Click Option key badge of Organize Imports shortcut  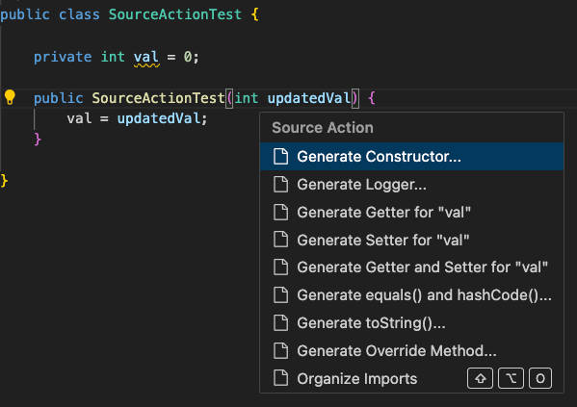pos(511,378)
